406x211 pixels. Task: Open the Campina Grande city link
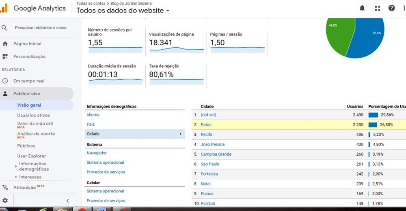click(216, 154)
